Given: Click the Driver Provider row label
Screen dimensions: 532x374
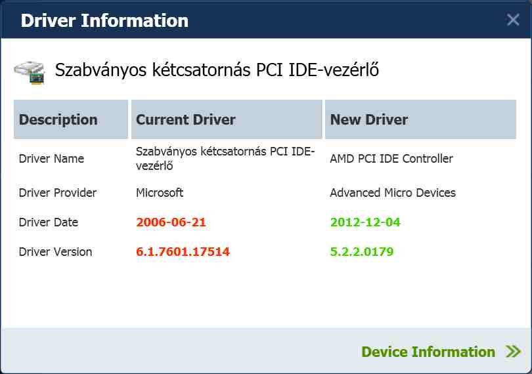Looking at the screenshot, I should coord(58,193).
